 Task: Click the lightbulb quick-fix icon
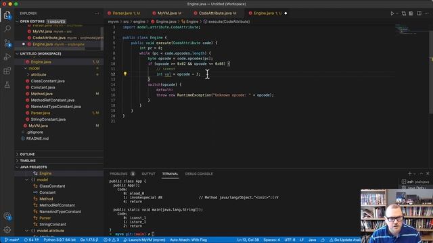coord(125,74)
